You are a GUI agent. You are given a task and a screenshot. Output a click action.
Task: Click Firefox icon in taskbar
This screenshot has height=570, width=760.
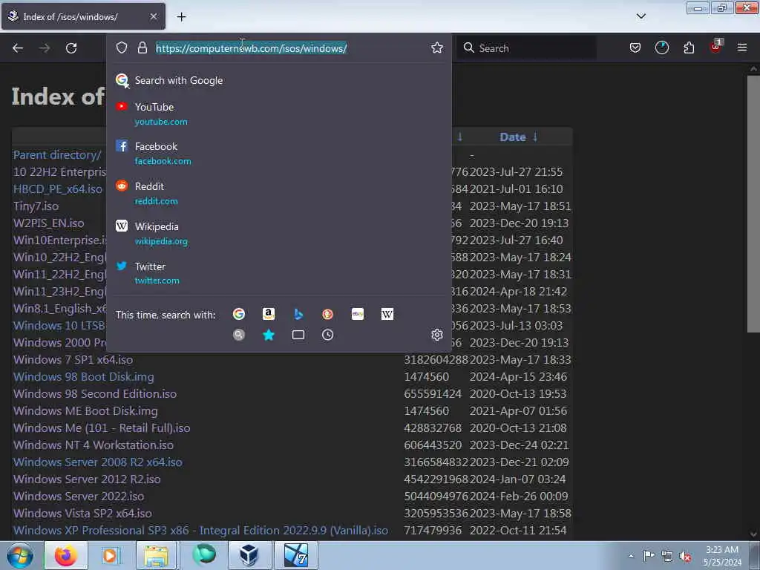pos(65,555)
